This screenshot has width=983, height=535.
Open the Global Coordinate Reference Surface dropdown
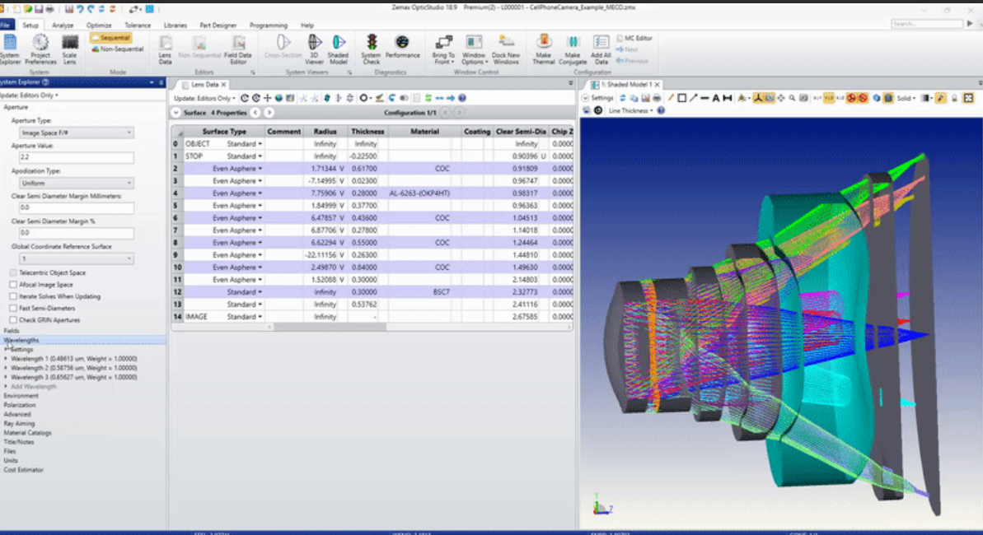(x=76, y=258)
